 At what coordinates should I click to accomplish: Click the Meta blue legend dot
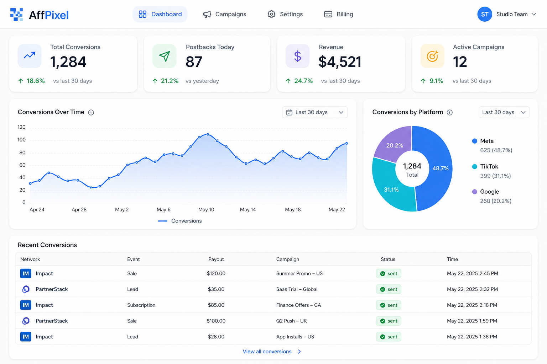(x=474, y=141)
